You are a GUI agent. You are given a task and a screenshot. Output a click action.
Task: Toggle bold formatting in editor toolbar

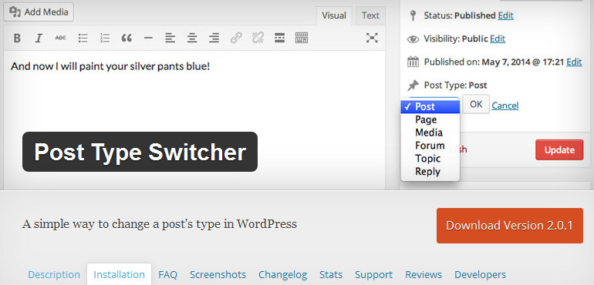coord(17,38)
